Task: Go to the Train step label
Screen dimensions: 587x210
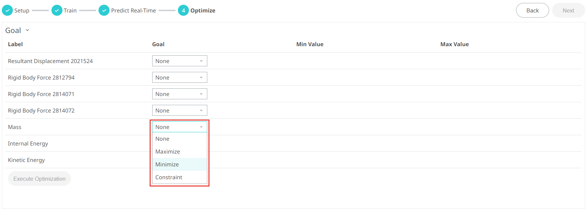Action: (70, 11)
